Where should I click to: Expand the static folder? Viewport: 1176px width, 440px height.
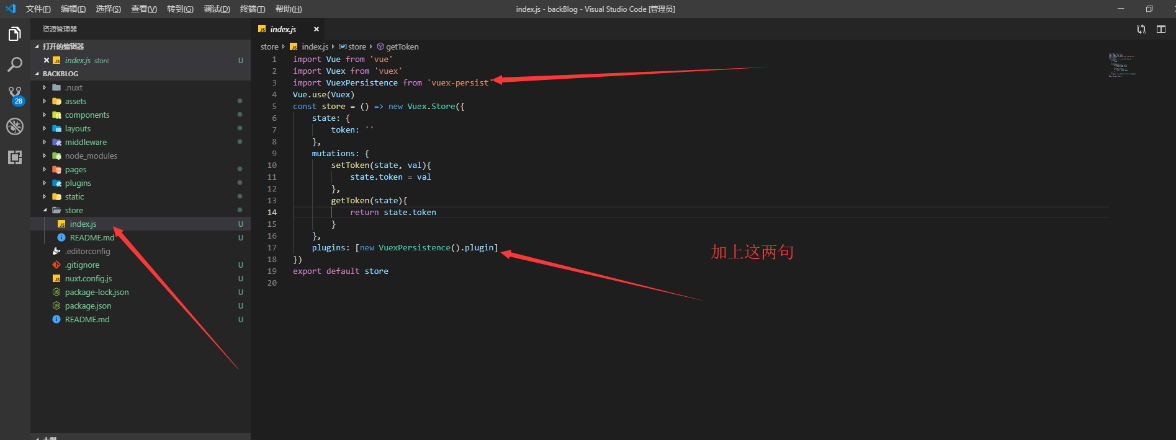pos(45,197)
